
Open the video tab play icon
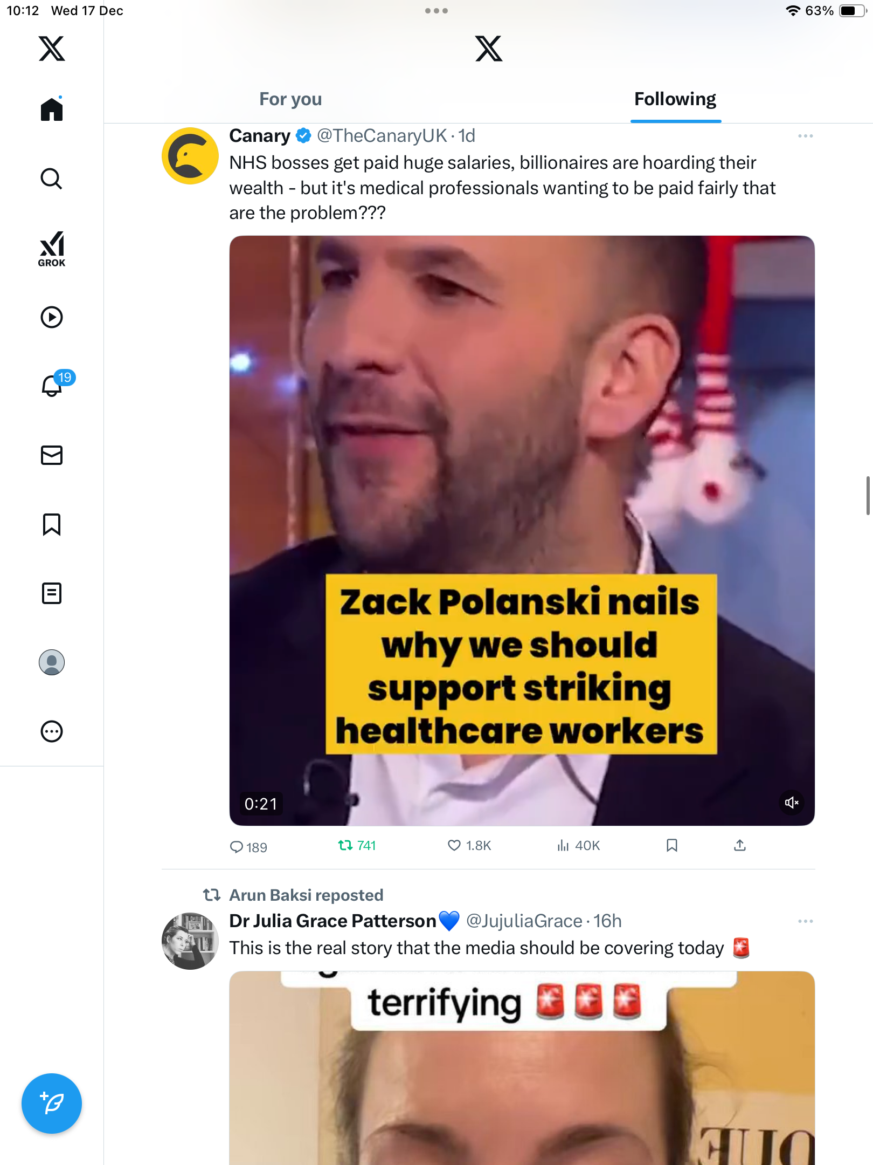[52, 317]
